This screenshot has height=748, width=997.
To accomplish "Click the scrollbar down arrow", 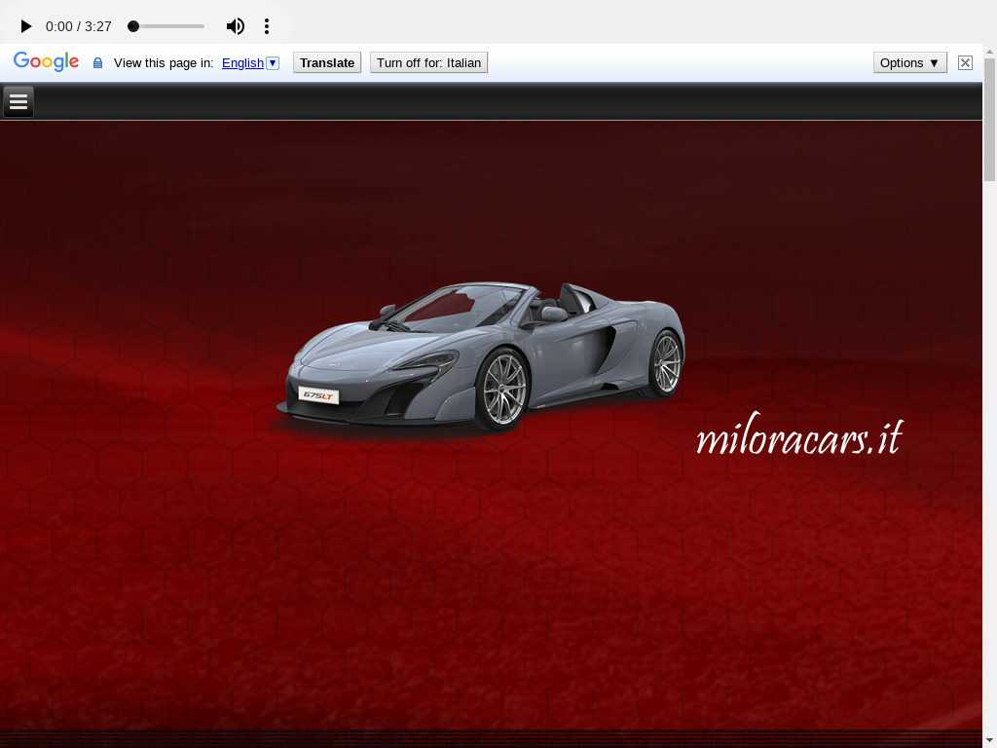I will coord(989,739).
